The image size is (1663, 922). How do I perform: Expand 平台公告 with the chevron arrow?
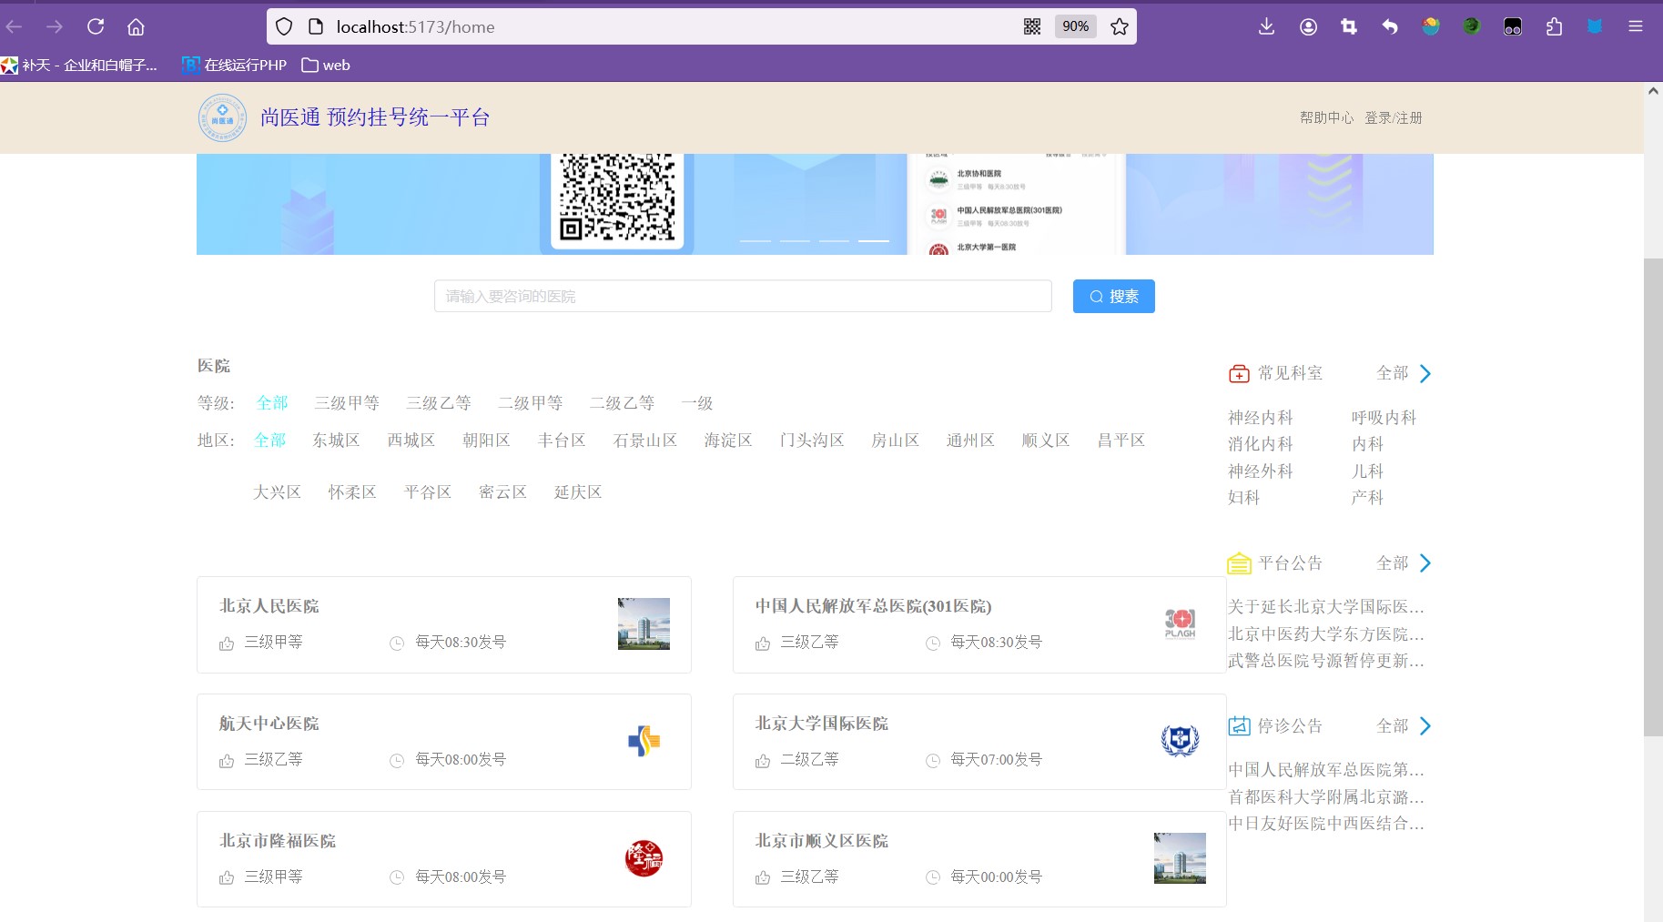click(x=1425, y=563)
